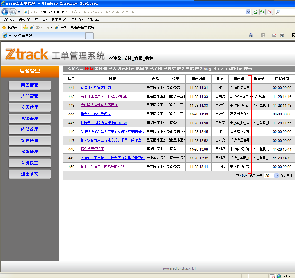Image resolution: width=295 pixels, height=278 pixels.
Task: Click the status bar security shield icon
Action: tap(273, 276)
